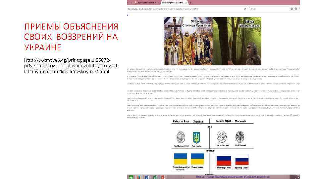This screenshot has width=318, height=179.
Task: Select 'Київська Русь - Україна' table heading
Action: 188,121
